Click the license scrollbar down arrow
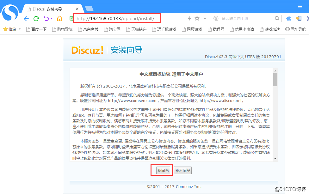This screenshot has height=195, width=309. click(275, 159)
